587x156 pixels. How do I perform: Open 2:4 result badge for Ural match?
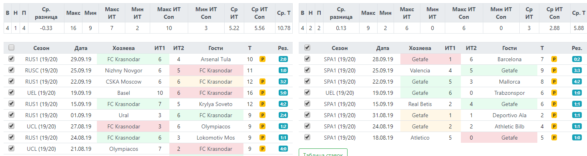pyautogui.click(x=283, y=115)
